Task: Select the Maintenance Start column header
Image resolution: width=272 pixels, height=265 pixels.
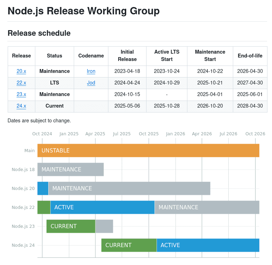Action: coord(210,55)
